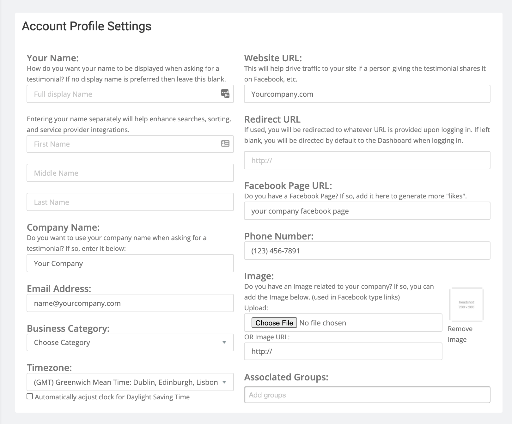Click the Last Name text field
This screenshot has height=424, width=512.
point(130,202)
